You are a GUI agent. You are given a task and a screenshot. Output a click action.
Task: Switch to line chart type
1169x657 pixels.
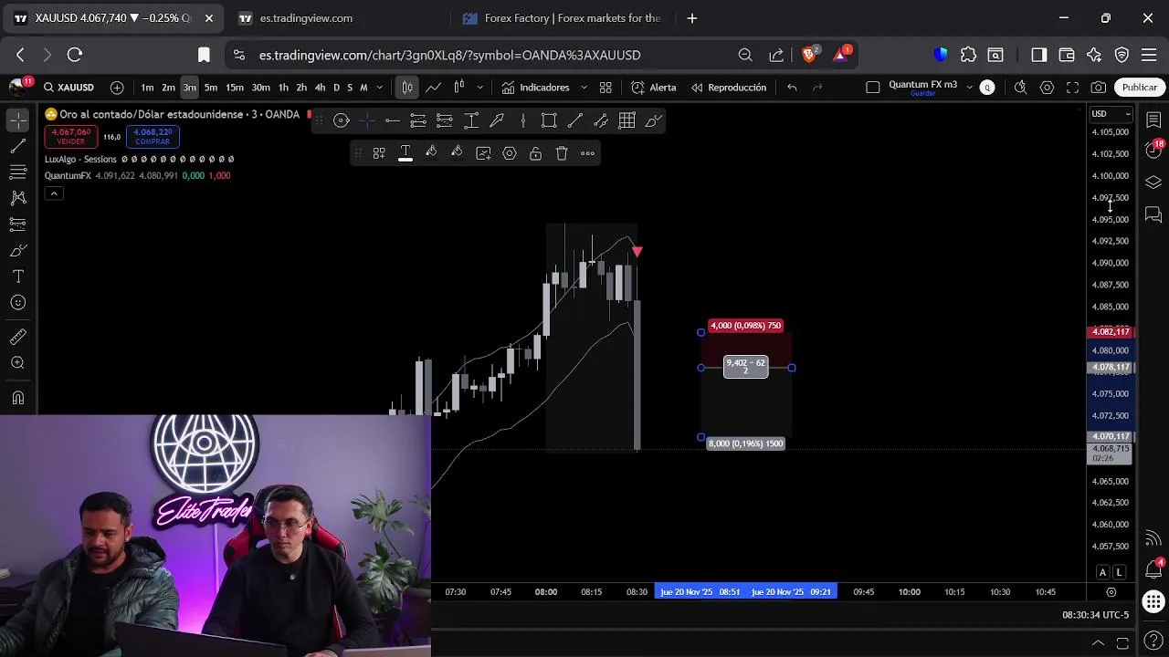pyautogui.click(x=433, y=88)
